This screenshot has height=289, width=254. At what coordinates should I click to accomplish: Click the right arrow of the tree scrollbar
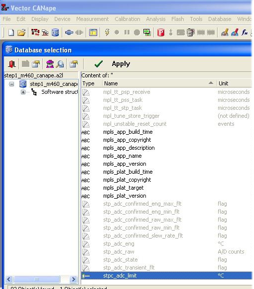(x=73, y=280)
